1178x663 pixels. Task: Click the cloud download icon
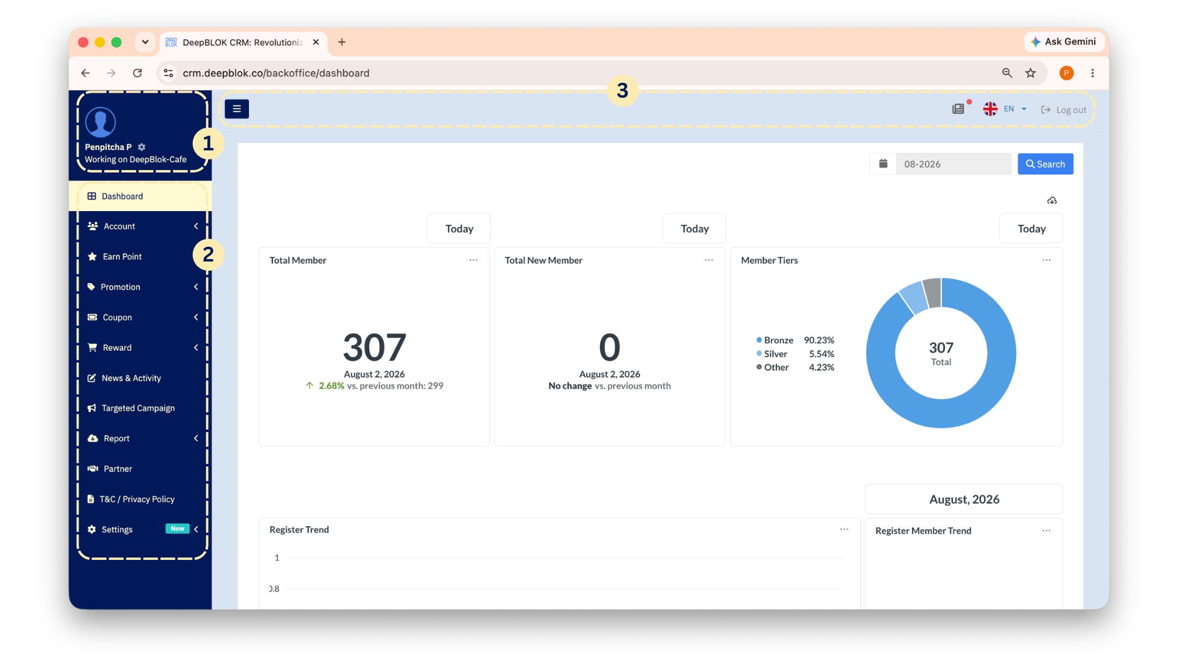tap(1052, 201)
